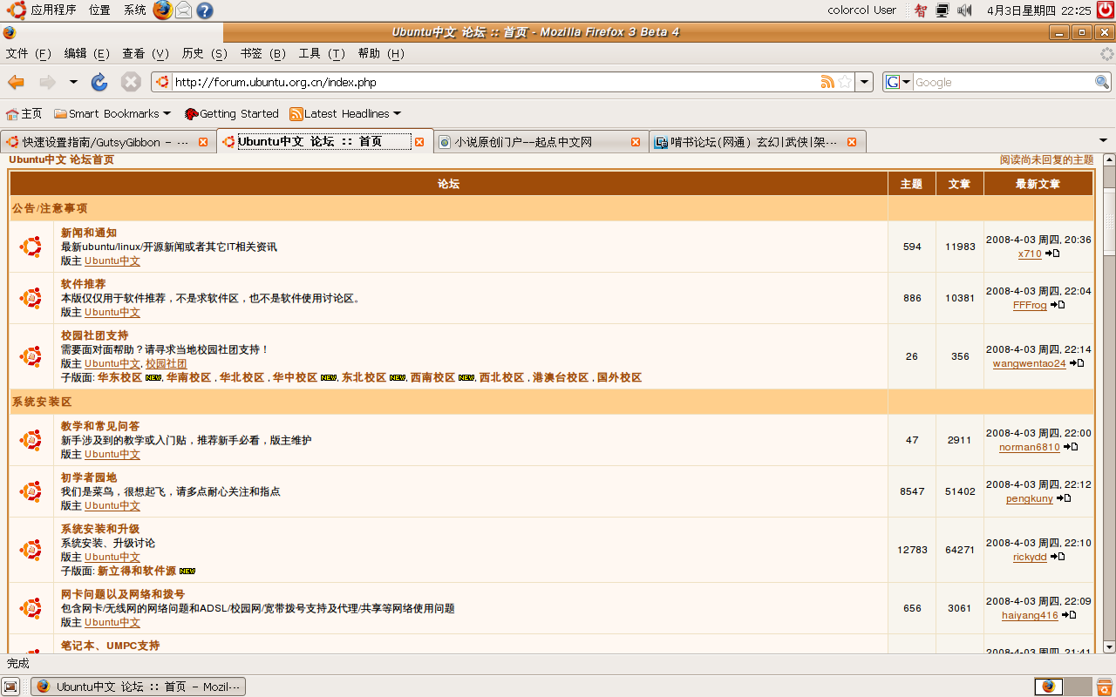The width and height of the screenshot is (1116, 697).
Task: Open the 网卡问题以及网络和拨号 forum link
Action: 123,594
